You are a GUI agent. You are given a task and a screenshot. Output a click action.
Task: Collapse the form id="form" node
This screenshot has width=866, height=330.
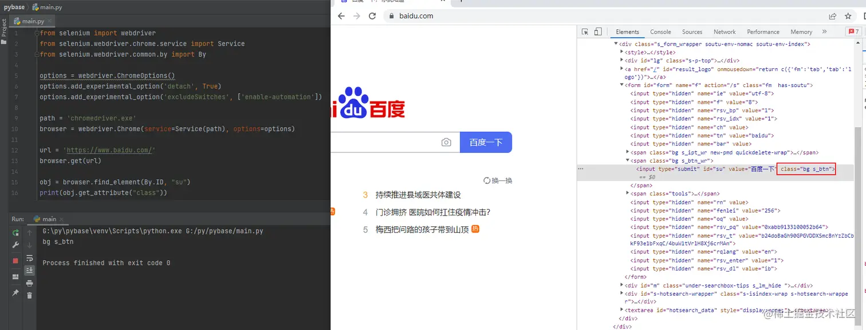pos(622,85)
